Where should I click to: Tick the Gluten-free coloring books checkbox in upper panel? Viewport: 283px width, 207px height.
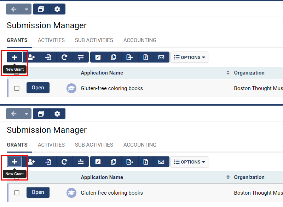pos(17,88)
